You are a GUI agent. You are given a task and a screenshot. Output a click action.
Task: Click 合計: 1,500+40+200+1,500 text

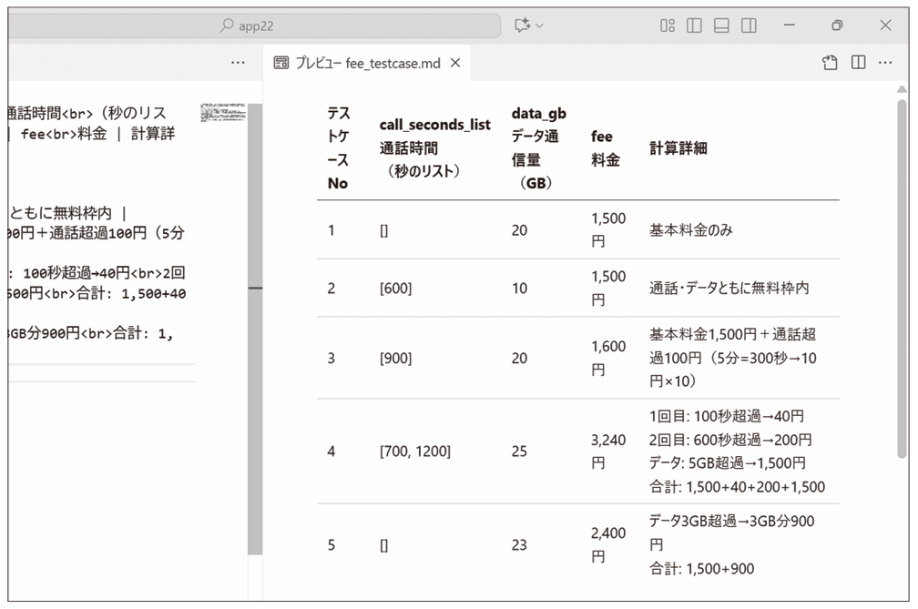737,487
